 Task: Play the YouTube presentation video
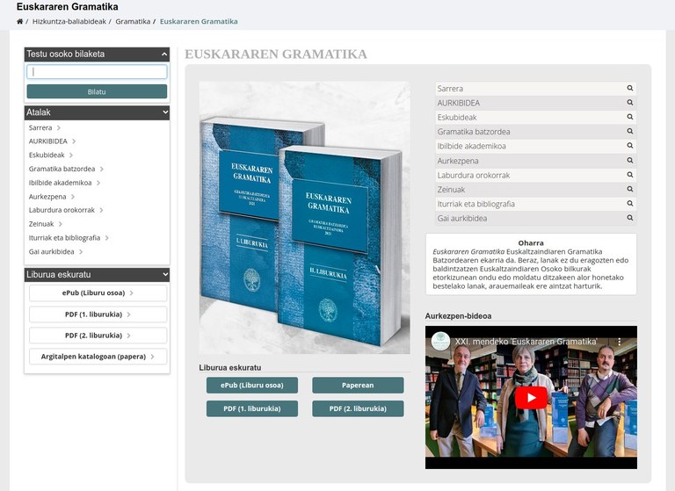click(x=530, y=398)
